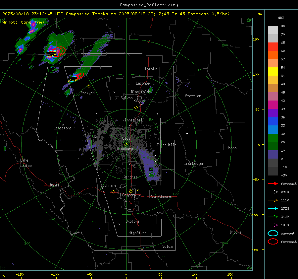
Task: Click the Ponoka city label
Action: [x=151, y=68]
